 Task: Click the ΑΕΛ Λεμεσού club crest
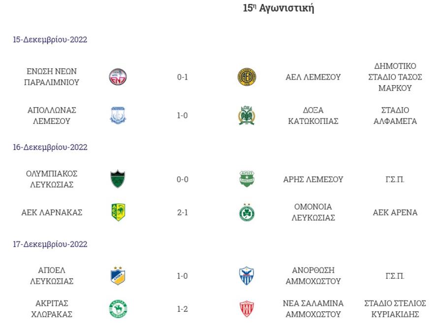[x=247, y=77]
